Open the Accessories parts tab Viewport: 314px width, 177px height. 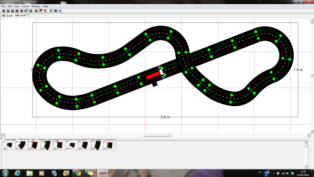pyautogui.click(x=110, y=139)
